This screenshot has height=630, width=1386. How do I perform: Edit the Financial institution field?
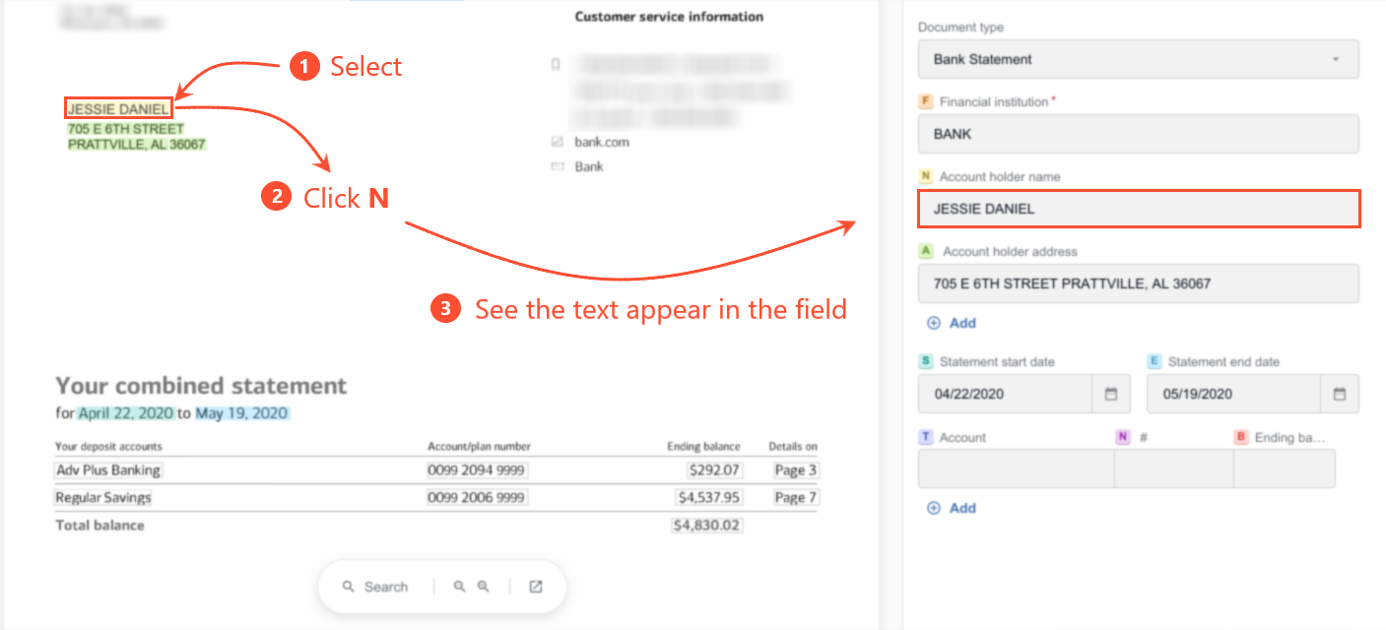click(1139, 134)
